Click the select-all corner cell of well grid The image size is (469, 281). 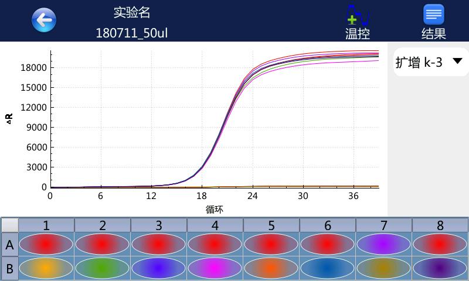click(9, 225)
